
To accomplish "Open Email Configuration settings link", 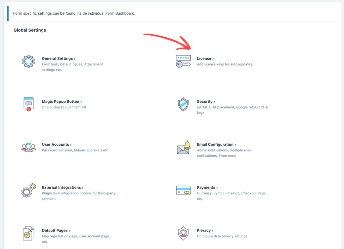I will click(216, 144).
